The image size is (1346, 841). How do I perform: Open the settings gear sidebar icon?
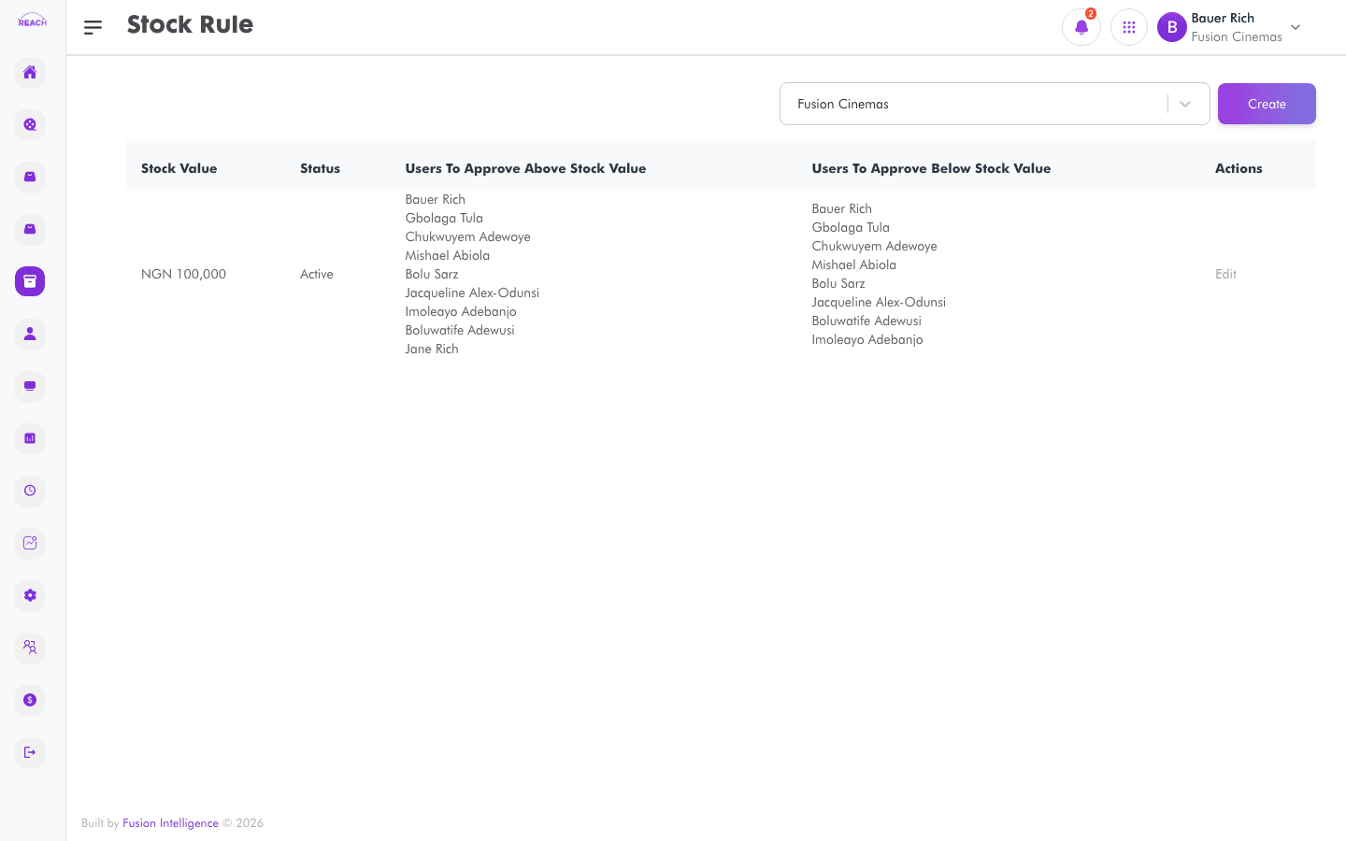click(x=30, y=595)
